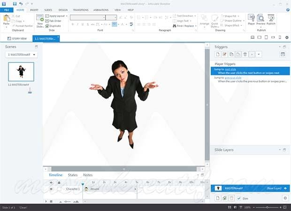Image resolution: width=291 pixels, height=211 pixels.
Task: Switch to the INSERT ribbon tab
Action: (x=34, y=10)
